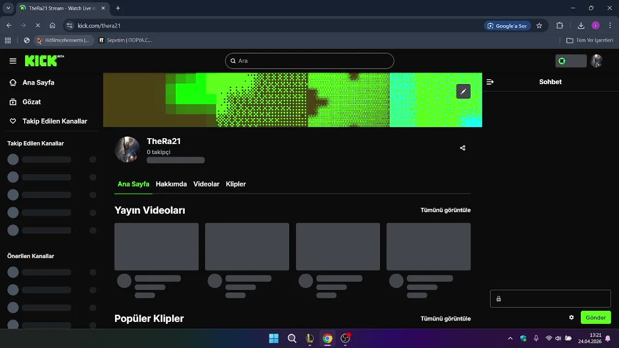
Task: Bookmark this page with star icon
Action: [539, 26]
